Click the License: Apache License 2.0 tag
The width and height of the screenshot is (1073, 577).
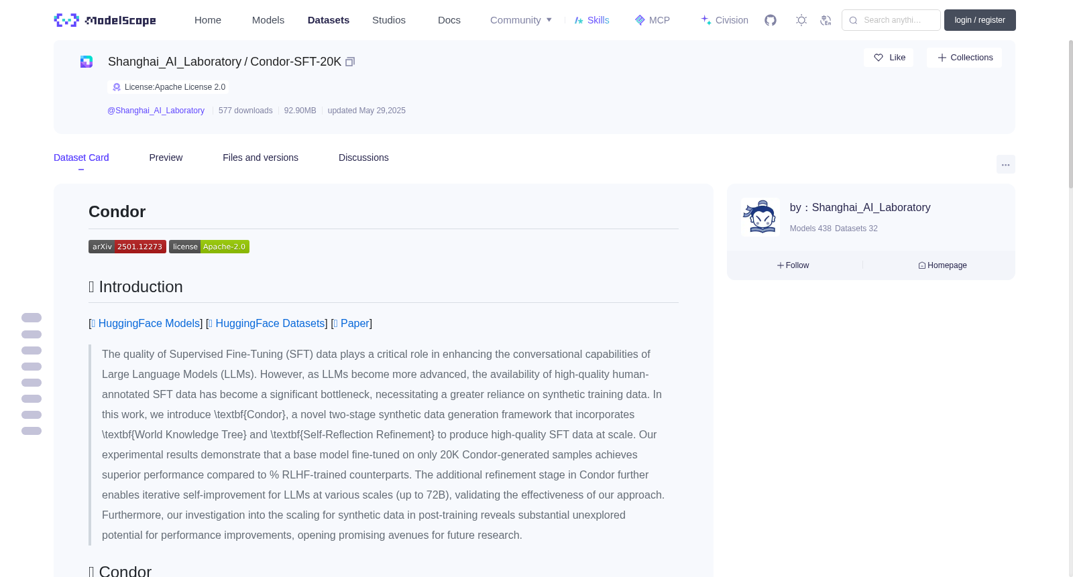[x=168, y=87]
